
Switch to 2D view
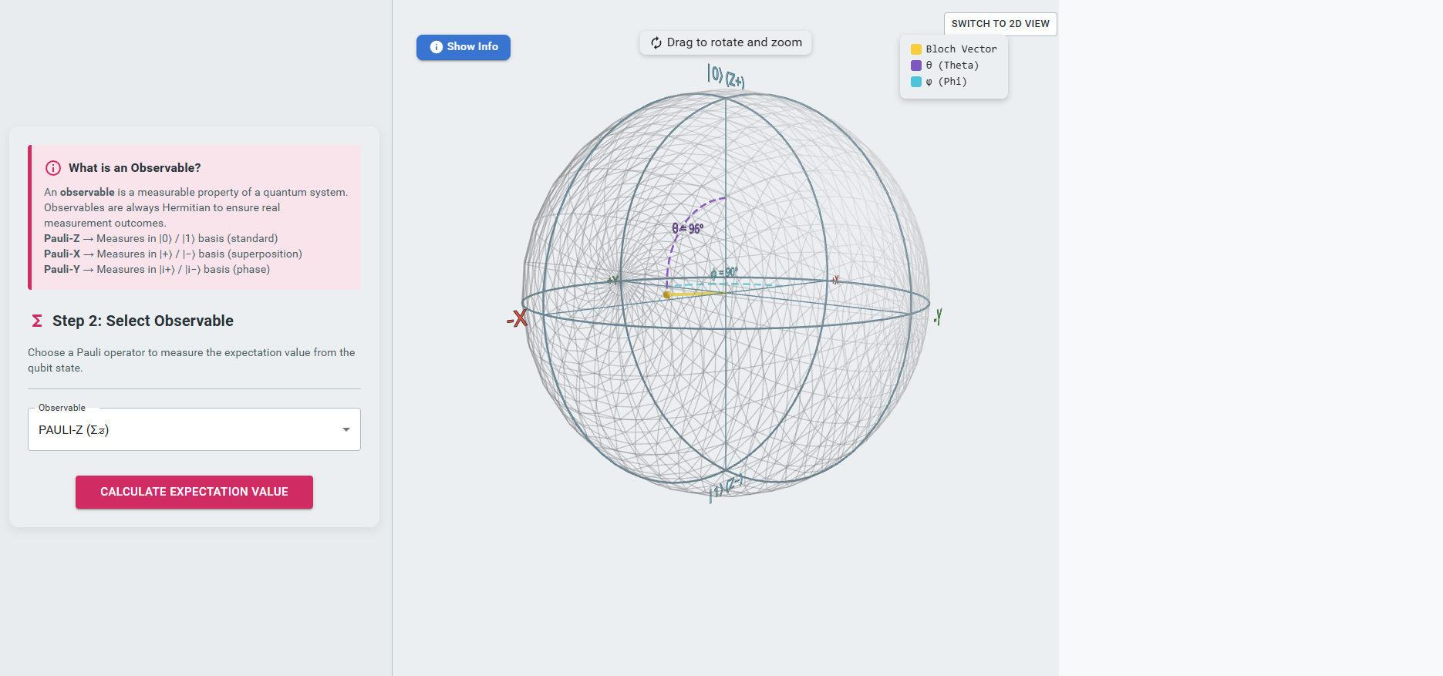pyautogui.click(x=1000, y=24)
